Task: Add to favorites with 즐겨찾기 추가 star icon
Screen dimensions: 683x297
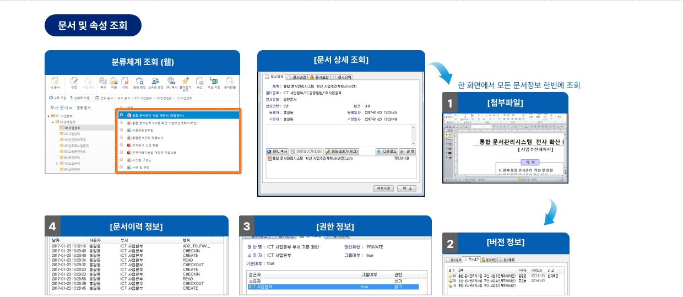Action: [x=186, y=82]
